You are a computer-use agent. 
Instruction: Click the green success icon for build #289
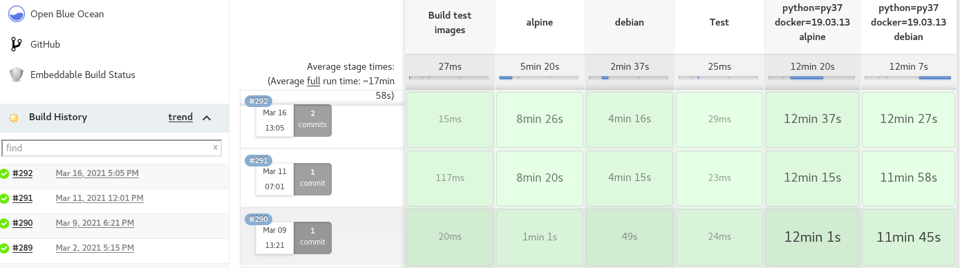pos(4,248)
